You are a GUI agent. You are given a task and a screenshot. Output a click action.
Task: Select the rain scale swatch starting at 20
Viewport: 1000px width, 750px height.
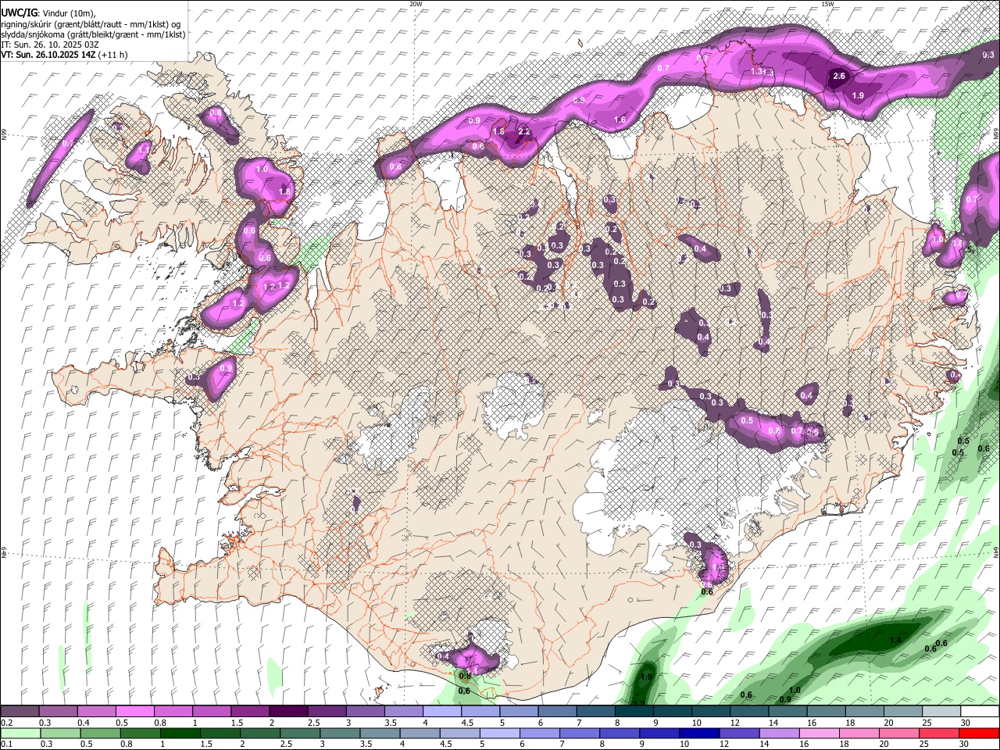click(899, 734)
